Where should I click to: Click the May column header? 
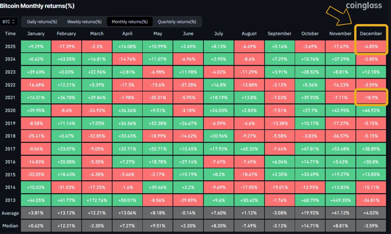coord(158,33)
